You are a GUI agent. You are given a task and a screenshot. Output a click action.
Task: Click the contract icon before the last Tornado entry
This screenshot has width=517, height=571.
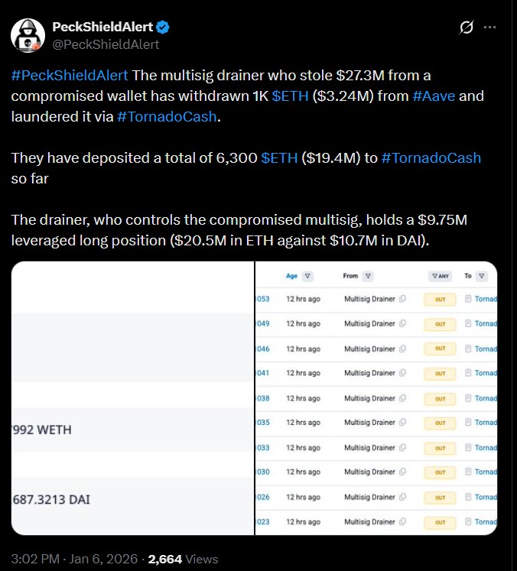[468, 521]
